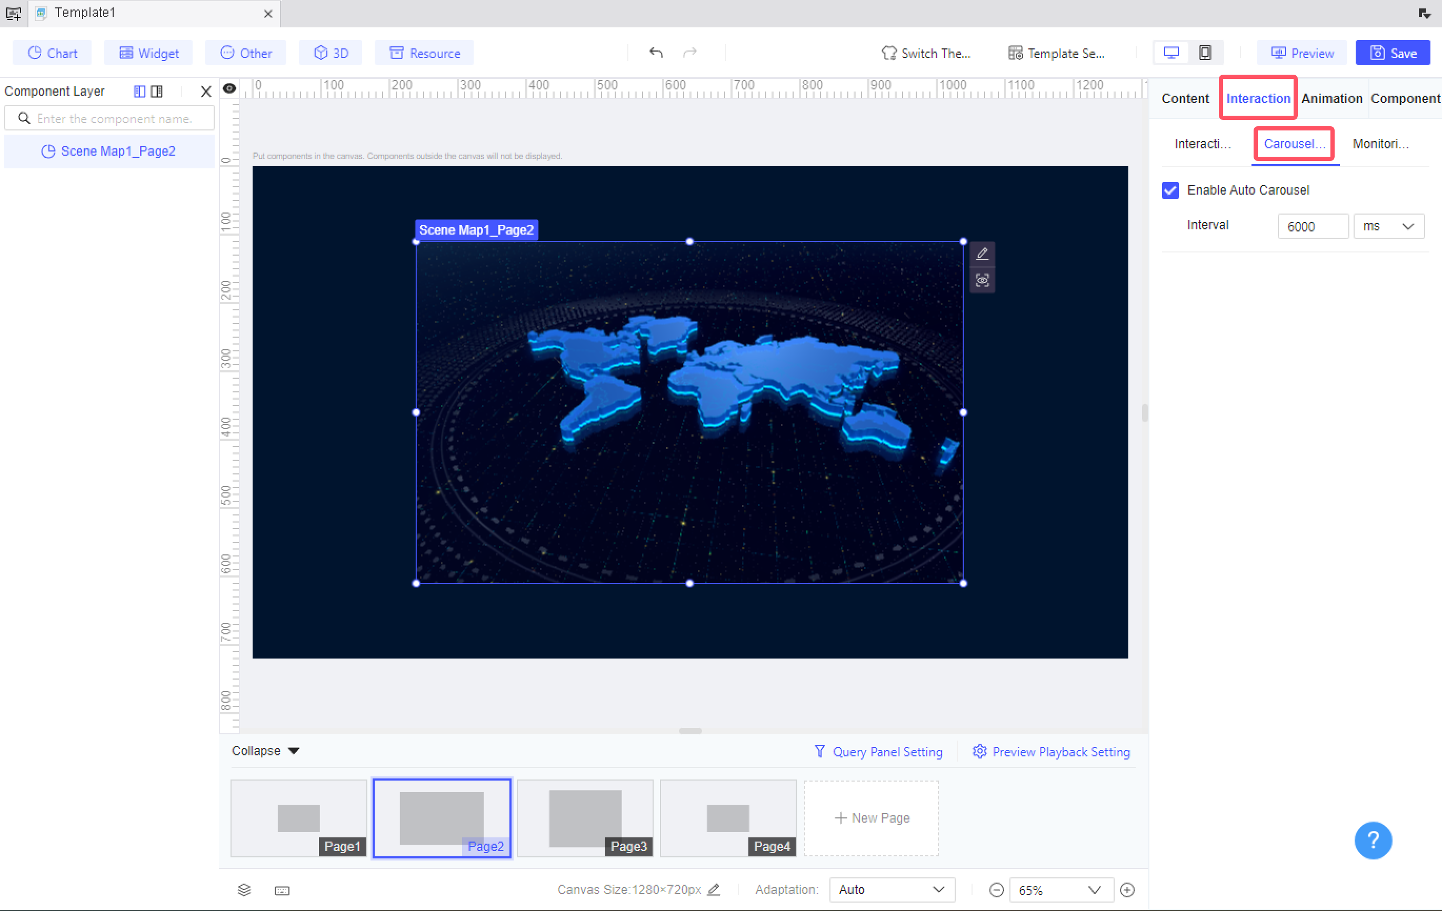1442x911 pixels.
Task: Dock Component Layer panel right icon
Action: (x=157, y=91)
